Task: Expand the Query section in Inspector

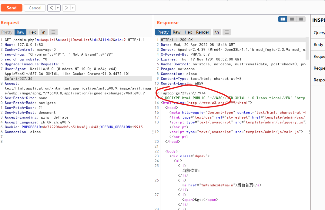Action: pyautogui.click(x=318, y=33)
